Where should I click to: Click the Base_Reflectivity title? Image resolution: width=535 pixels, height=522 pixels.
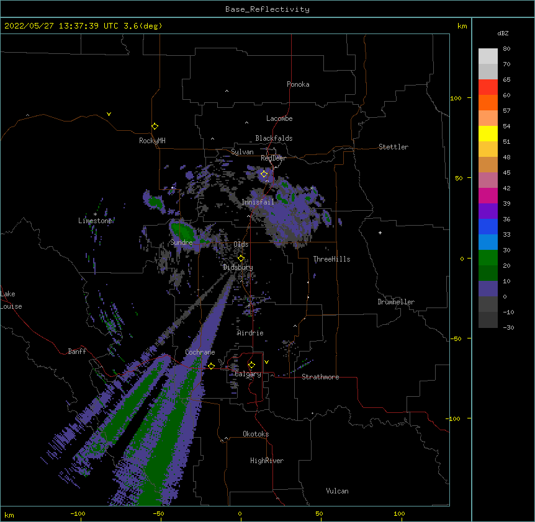pyautogui.click(x=267, y=9)
